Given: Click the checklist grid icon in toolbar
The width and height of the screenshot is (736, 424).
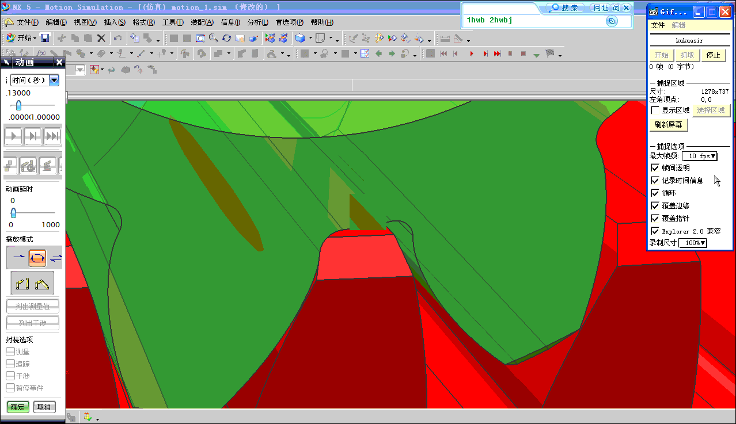Looking at the screenshot, I should (365, 54).
